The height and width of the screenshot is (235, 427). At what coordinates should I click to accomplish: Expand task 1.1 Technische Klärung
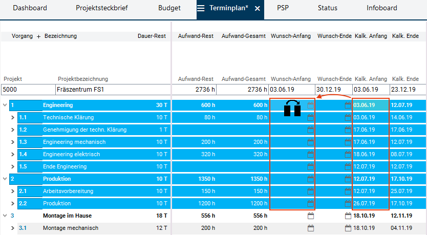[13, 118]
